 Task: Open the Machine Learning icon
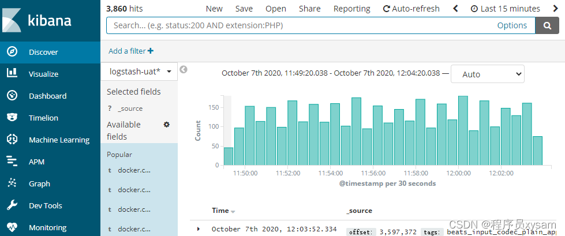[12, 140]
